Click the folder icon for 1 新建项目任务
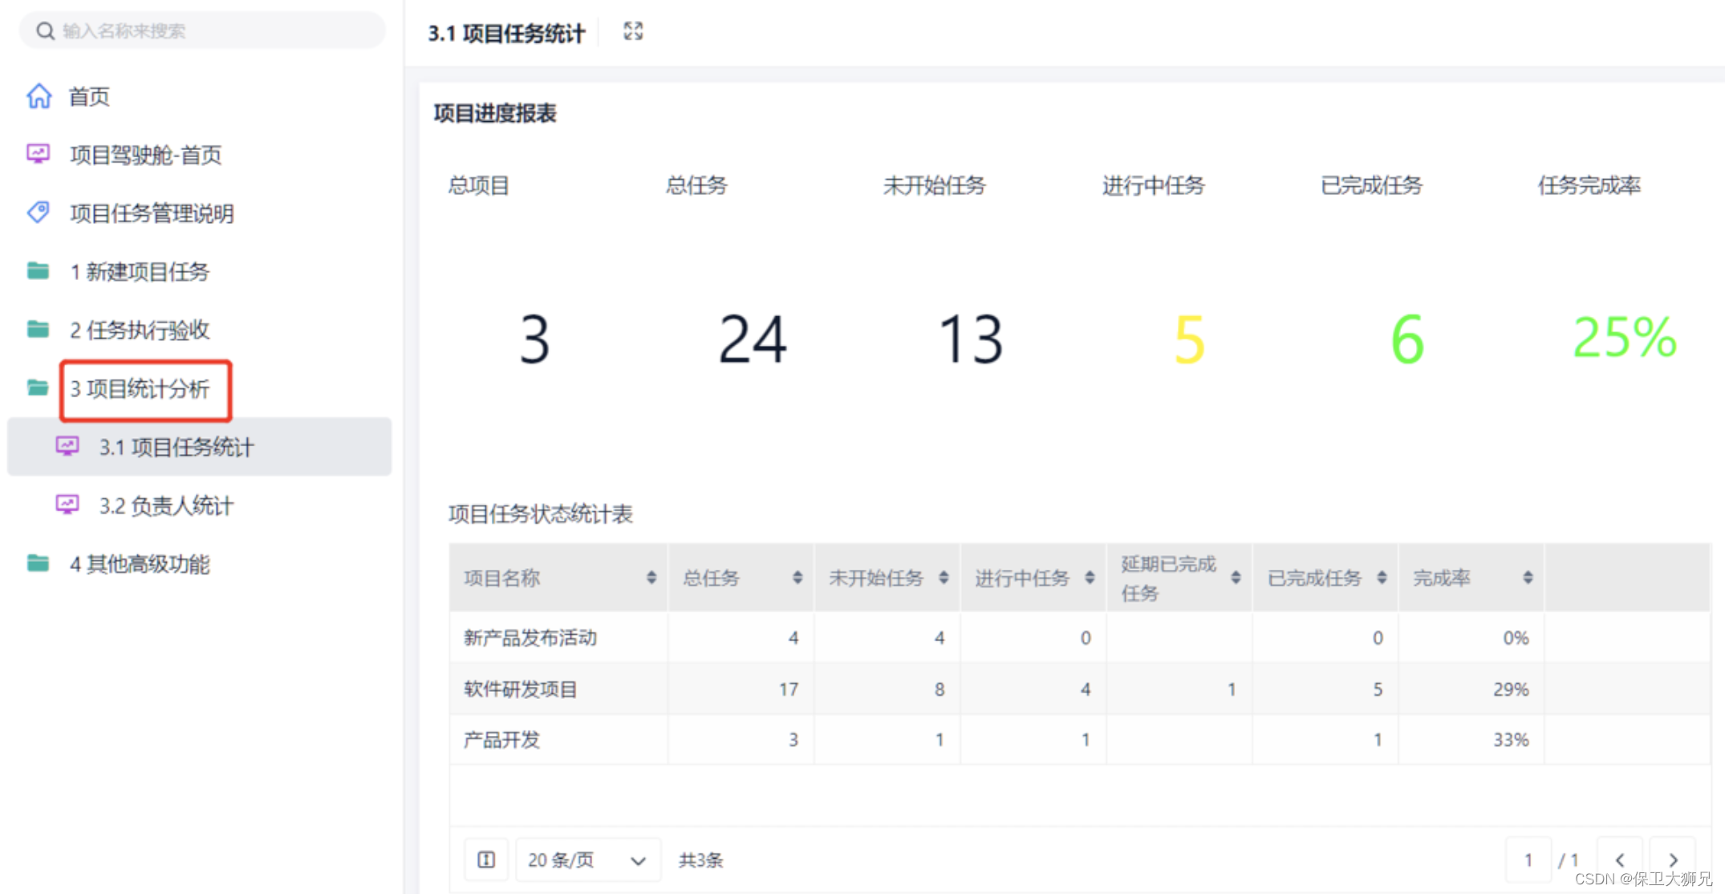 [38, 271]
